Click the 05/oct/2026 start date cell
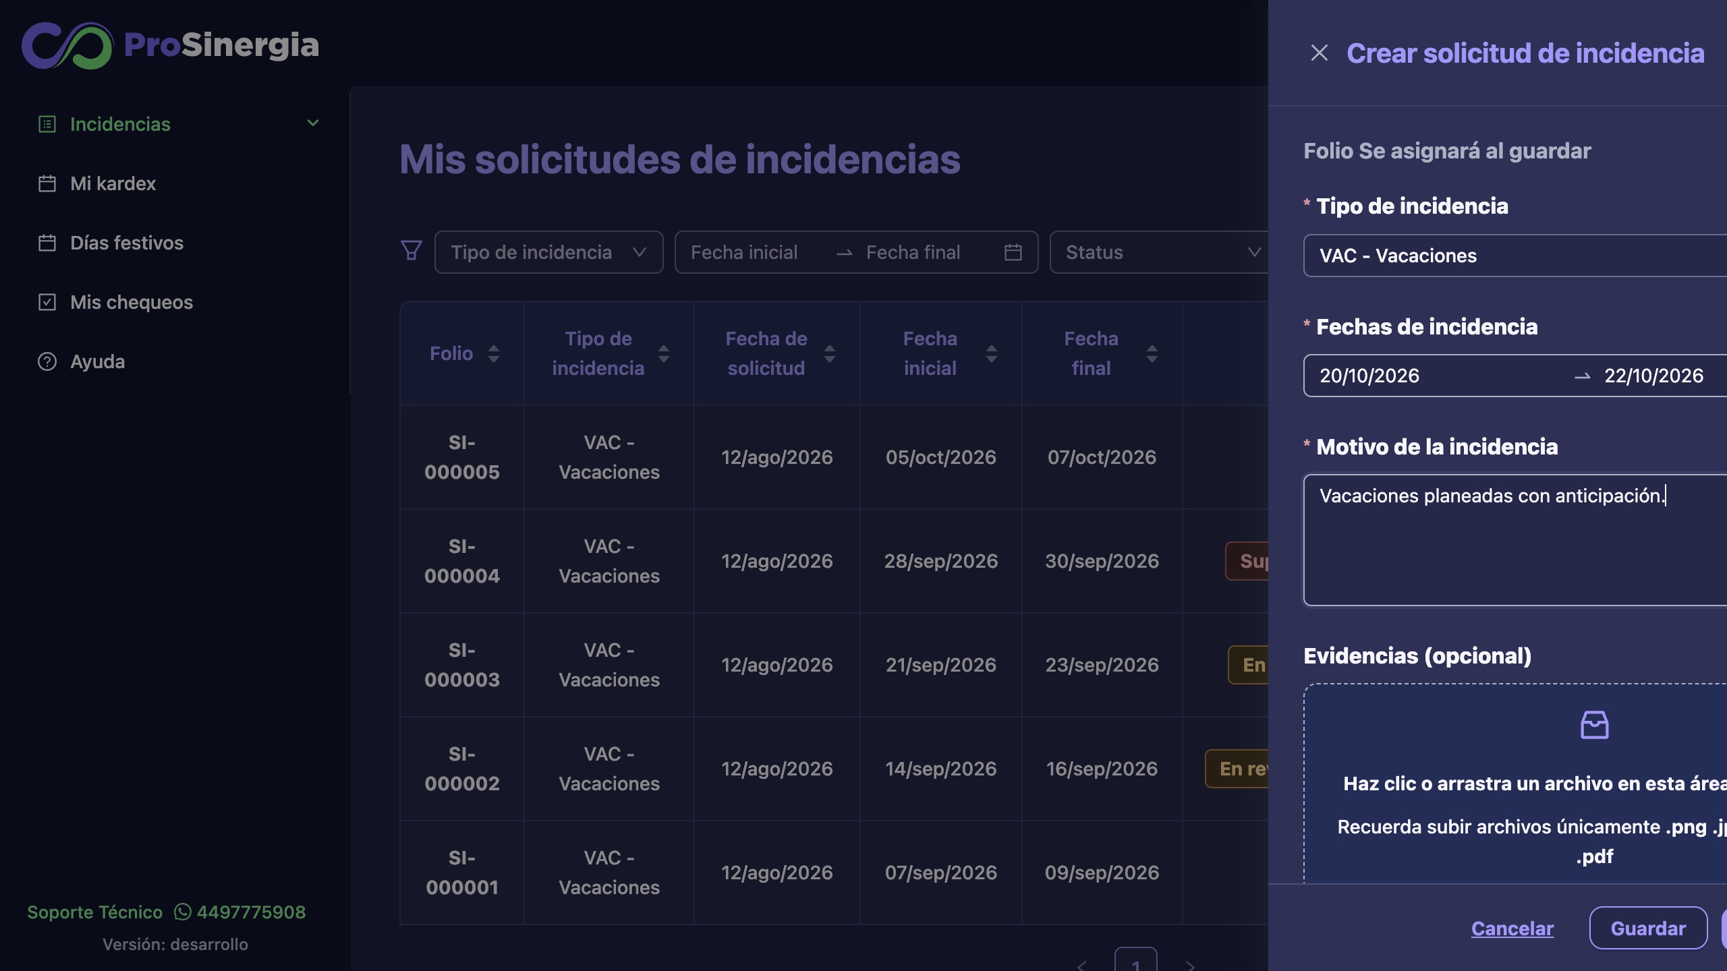 941,457
